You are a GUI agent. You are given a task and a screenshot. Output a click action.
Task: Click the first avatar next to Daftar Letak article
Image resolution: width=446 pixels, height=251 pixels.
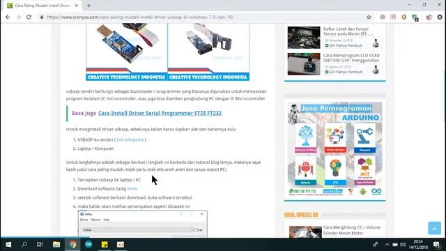click(x=376, y=43)
